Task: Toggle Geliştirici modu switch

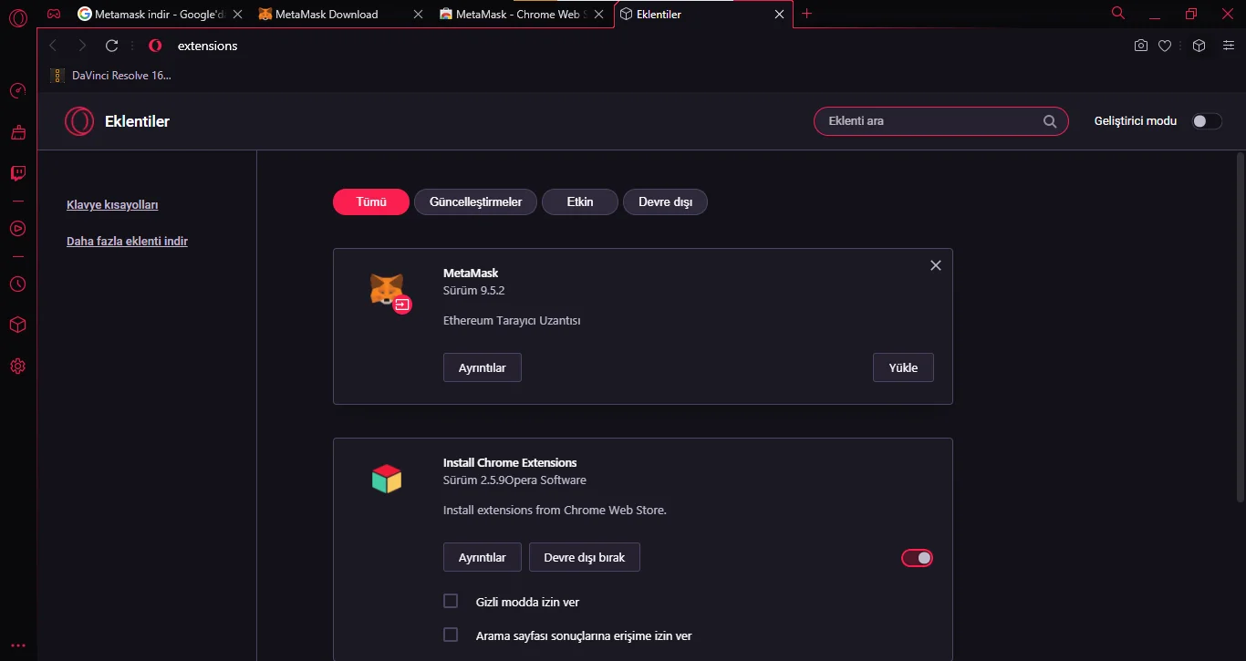Action: click(x=1207, y=121)
